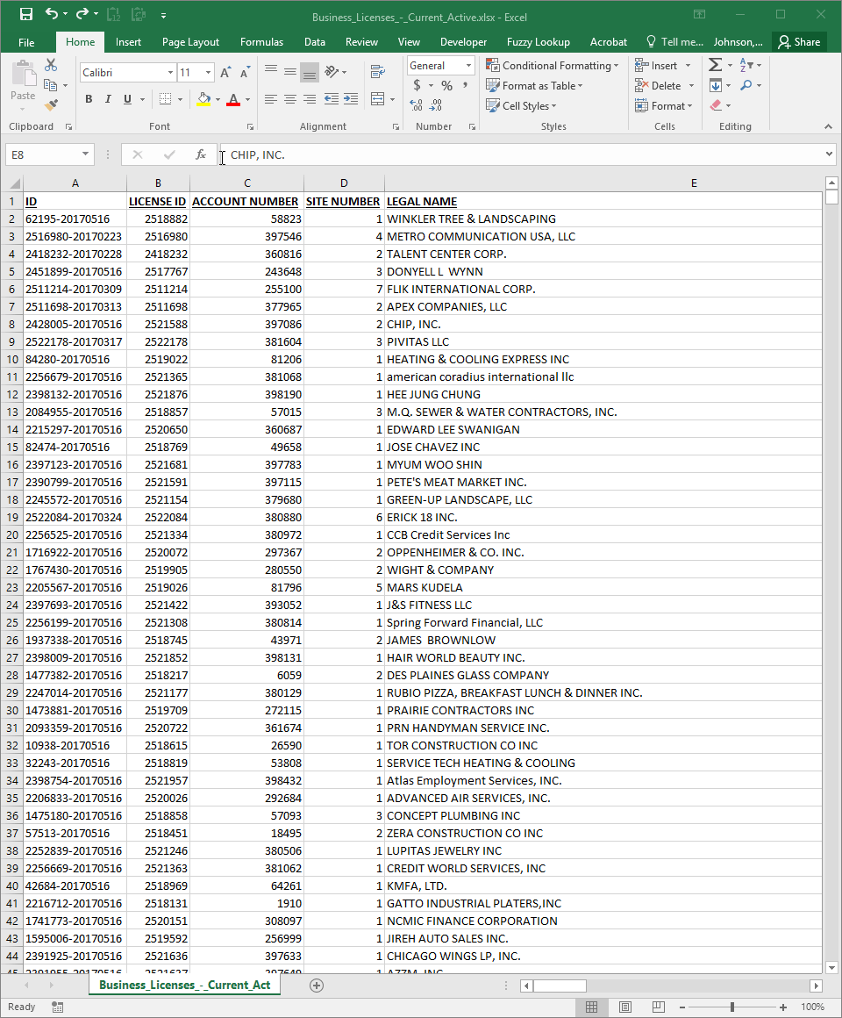The width and height of the screenshot is (842, 1018).
Task: Add a new sheet with the plus icon
Action: pos(317,986)
